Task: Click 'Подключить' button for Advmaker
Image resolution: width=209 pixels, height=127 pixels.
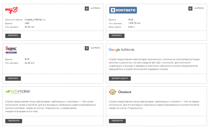Action: coord(14,121)
